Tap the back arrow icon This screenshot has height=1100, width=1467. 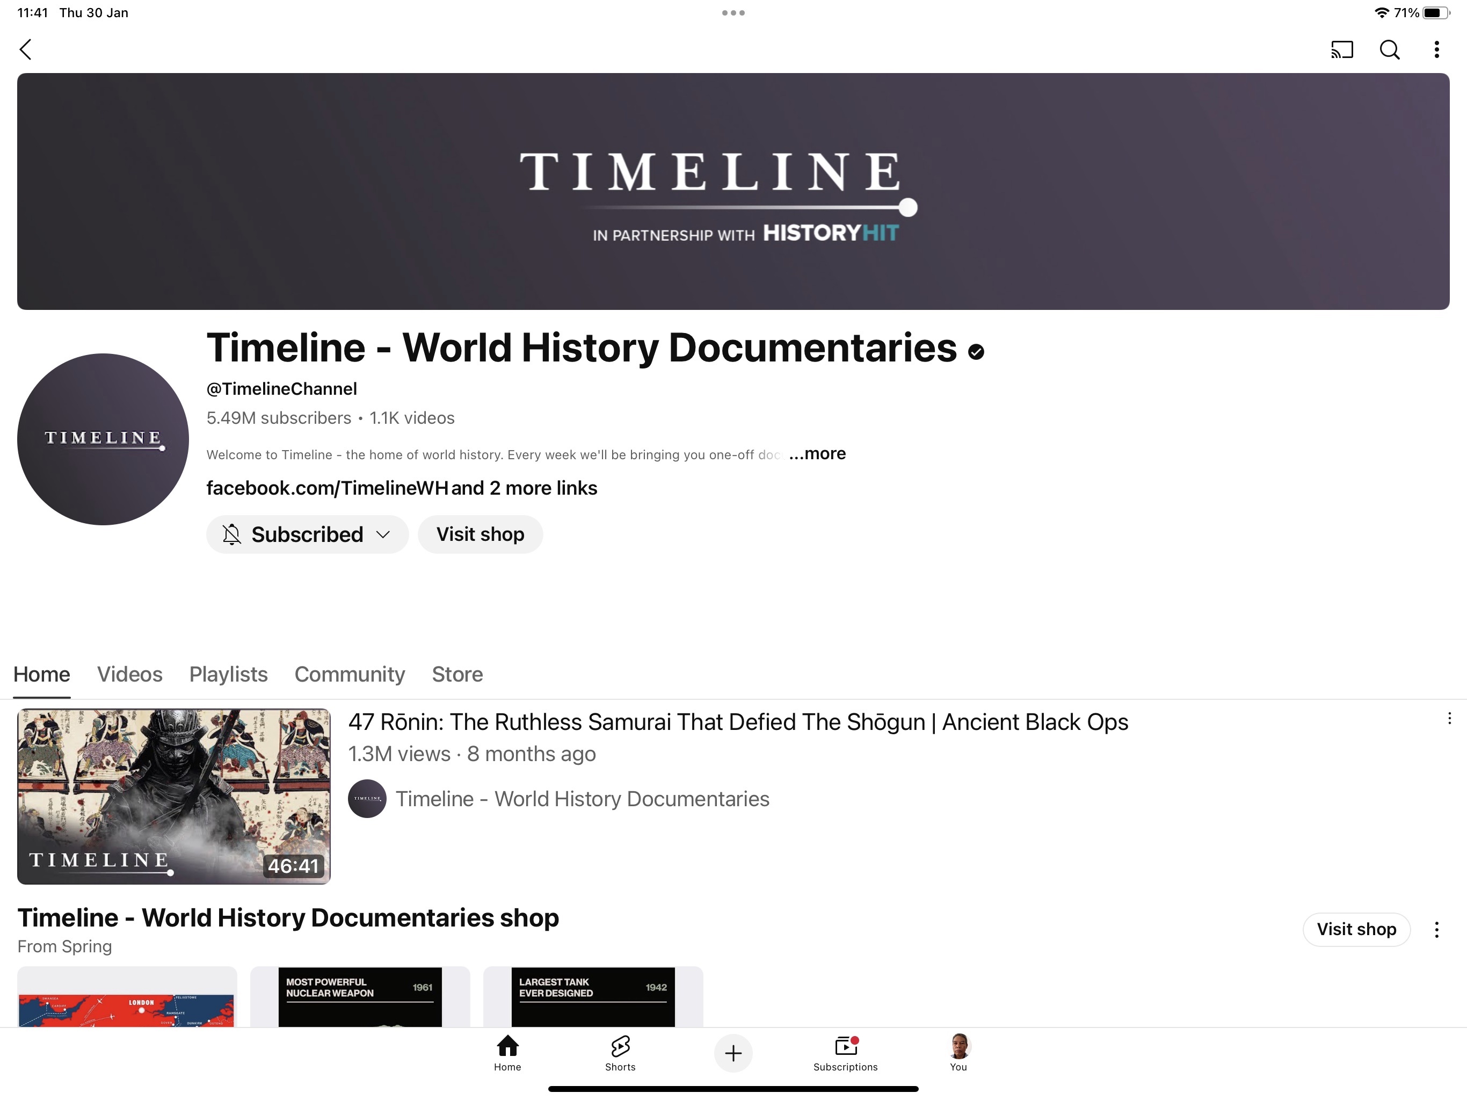(26, 50)
